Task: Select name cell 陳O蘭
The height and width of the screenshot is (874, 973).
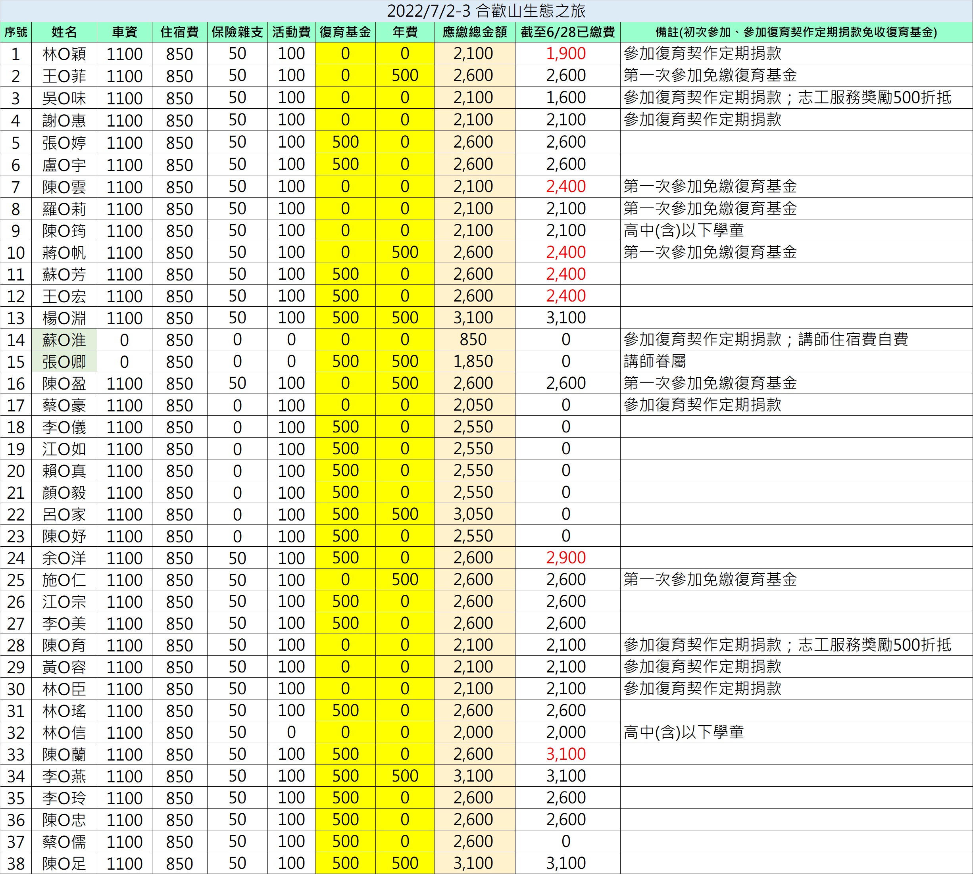Action: pyautogui.click(x=64, y=754)
